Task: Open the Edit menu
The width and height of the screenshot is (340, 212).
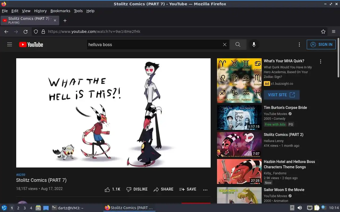Action: pyautogui.click(x=15, y=11)
